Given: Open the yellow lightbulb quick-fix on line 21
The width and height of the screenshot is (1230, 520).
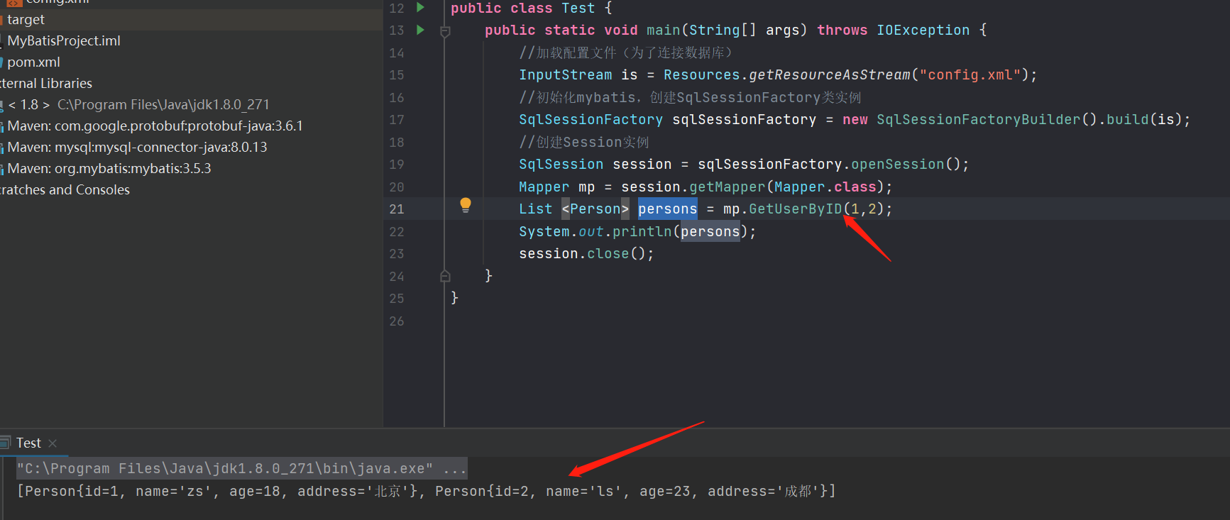Looking at the screenshot, I should click(x=466, y=205).
